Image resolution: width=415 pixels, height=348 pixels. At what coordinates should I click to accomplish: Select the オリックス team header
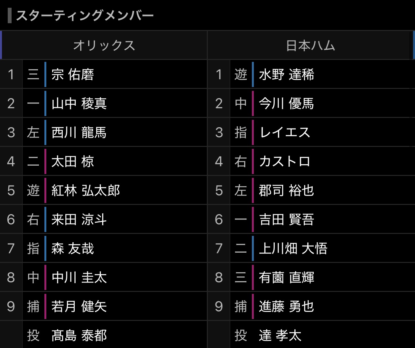pos(104,45)
